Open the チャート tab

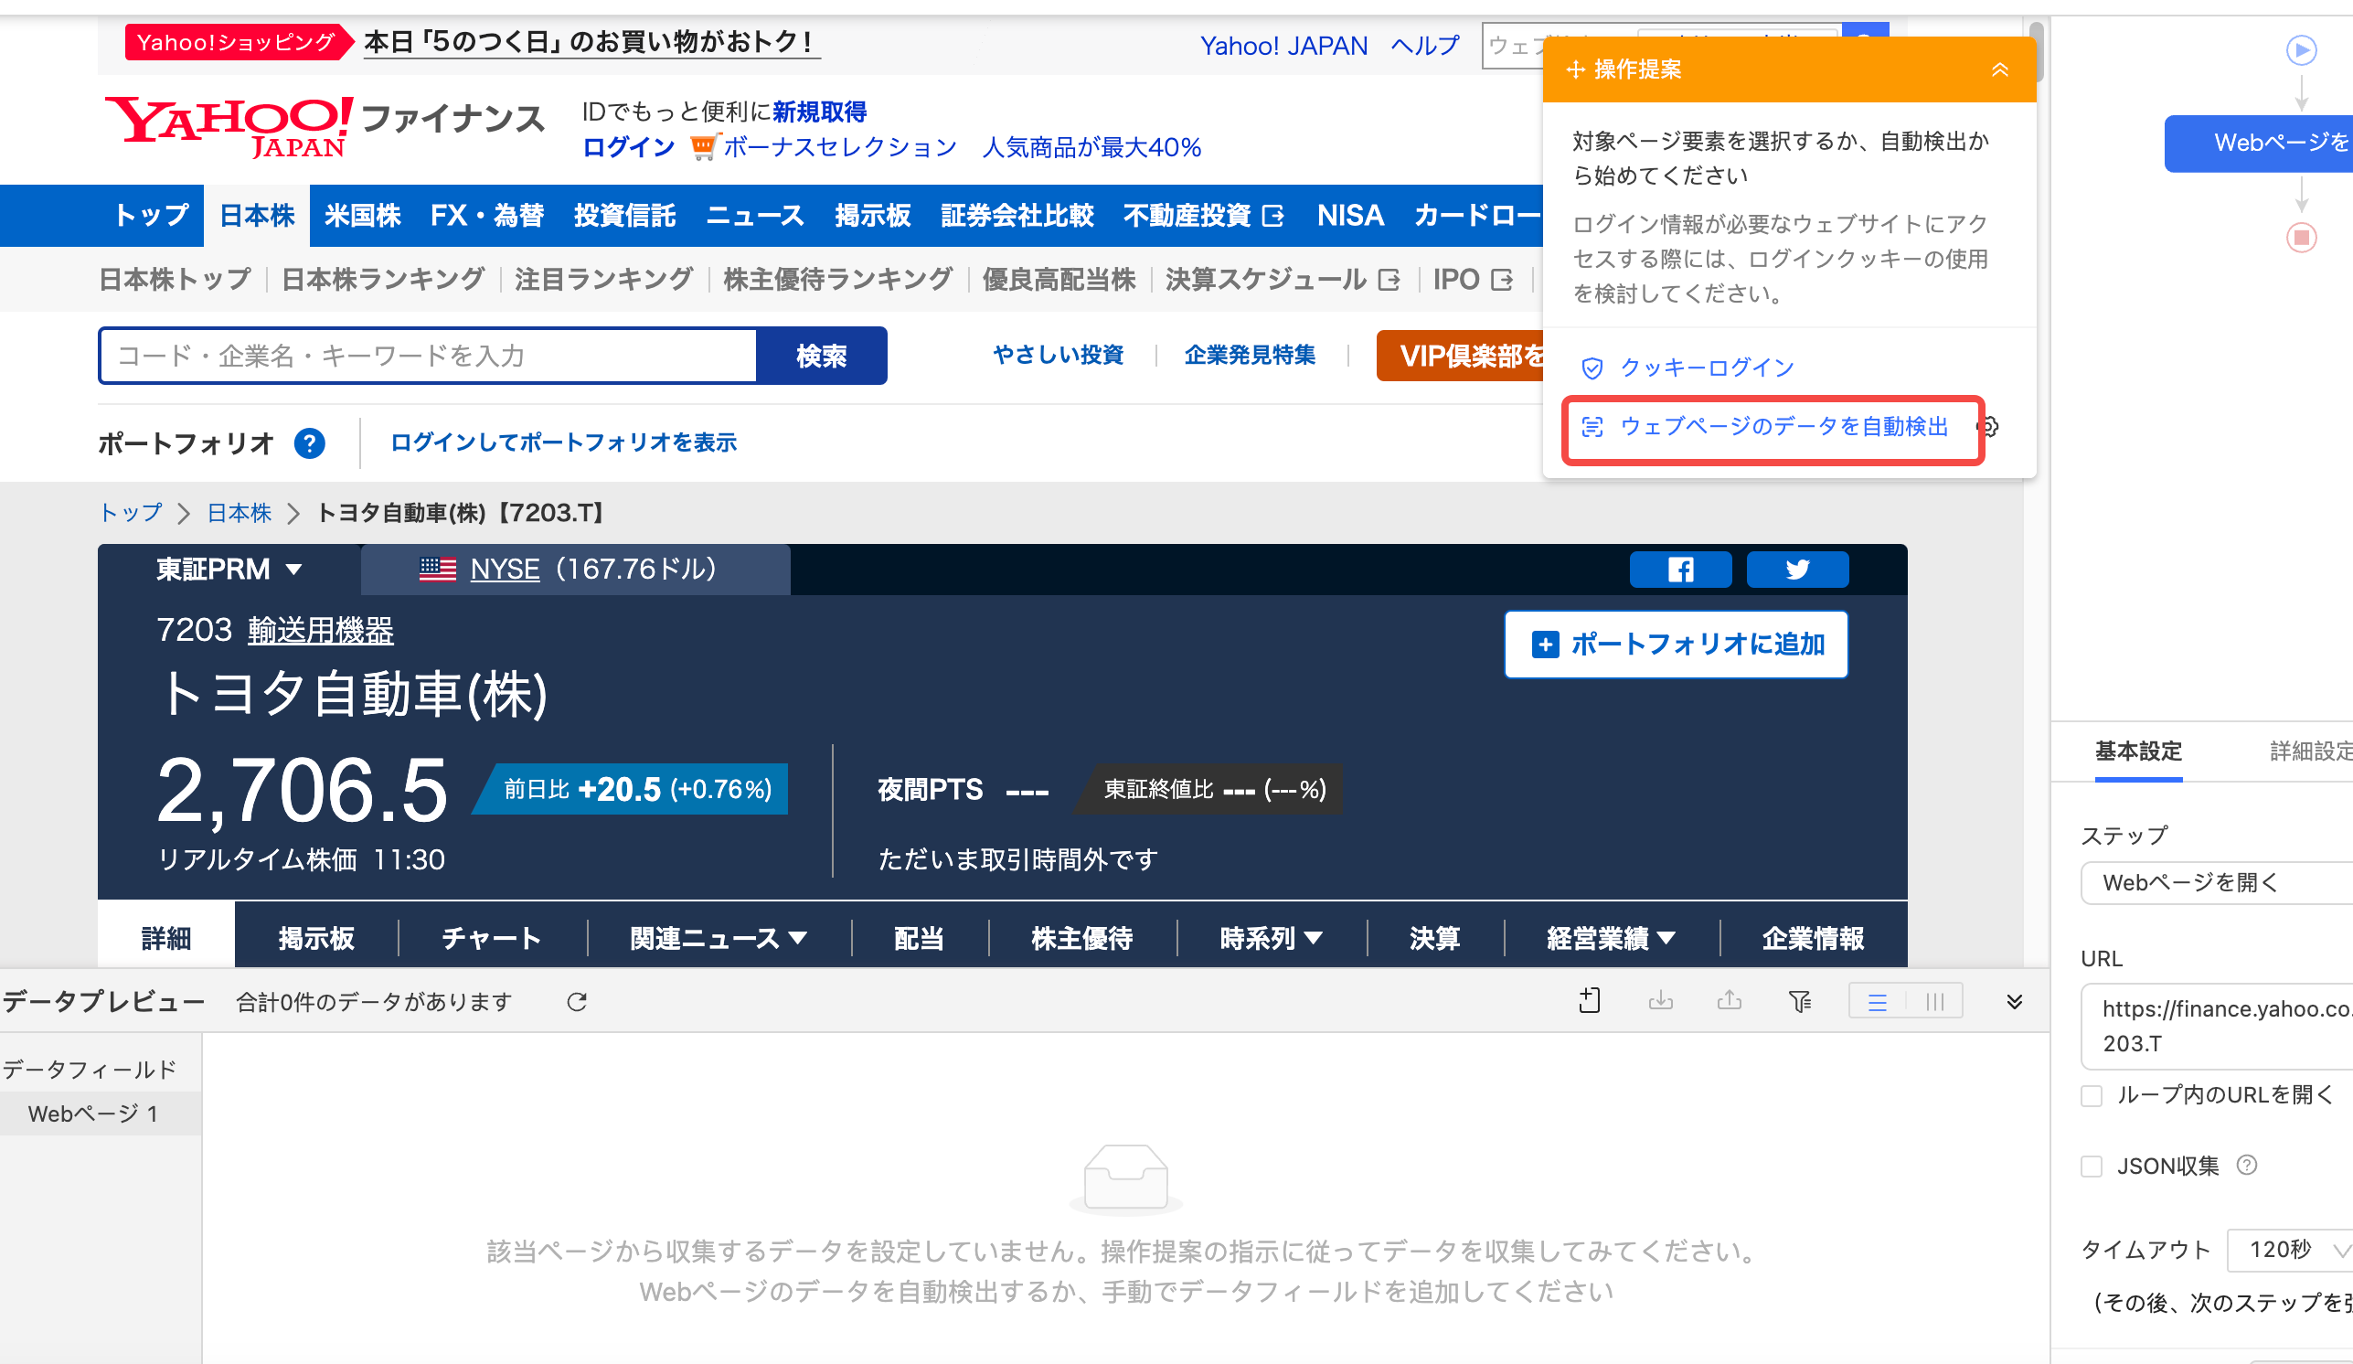pyautogui.click(x=491, y=937)
